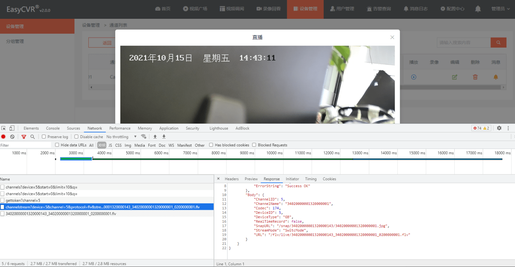This screenshot has height=267, width=515.
Task: Click the network Filter input field
Action: point(25,145)
